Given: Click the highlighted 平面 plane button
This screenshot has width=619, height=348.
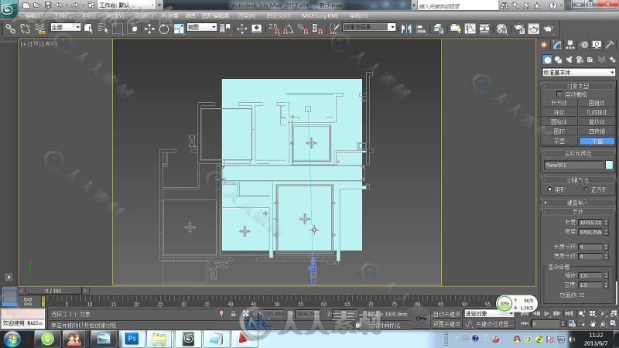Looking at the screenshot, I should [x=597, y=141].
